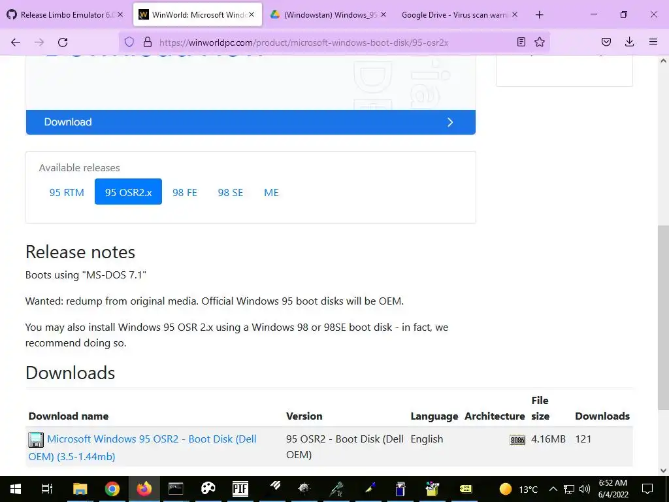Select the WinWorld Microsoft Windows tab
The height and width of the screenshot is (502, 669).
(197, 15)
